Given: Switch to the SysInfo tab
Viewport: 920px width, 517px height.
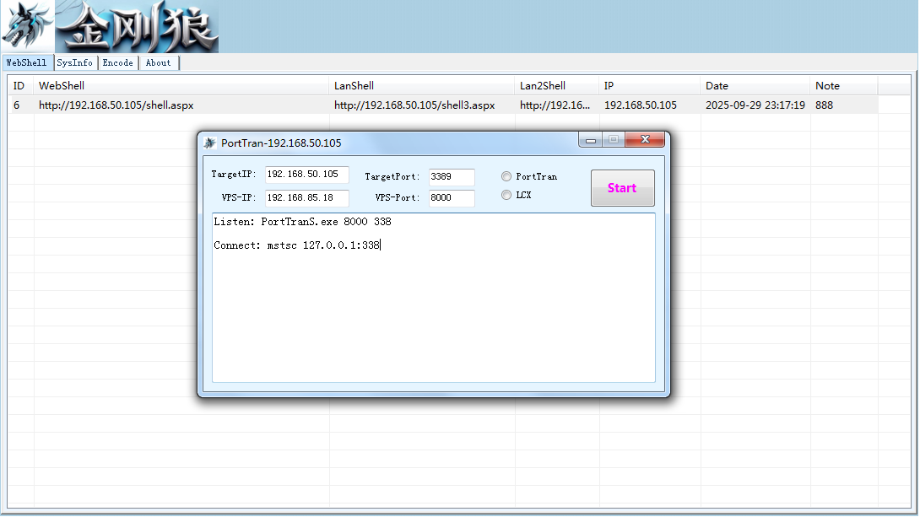Looking at the screenshot, I should pos(75,62).
